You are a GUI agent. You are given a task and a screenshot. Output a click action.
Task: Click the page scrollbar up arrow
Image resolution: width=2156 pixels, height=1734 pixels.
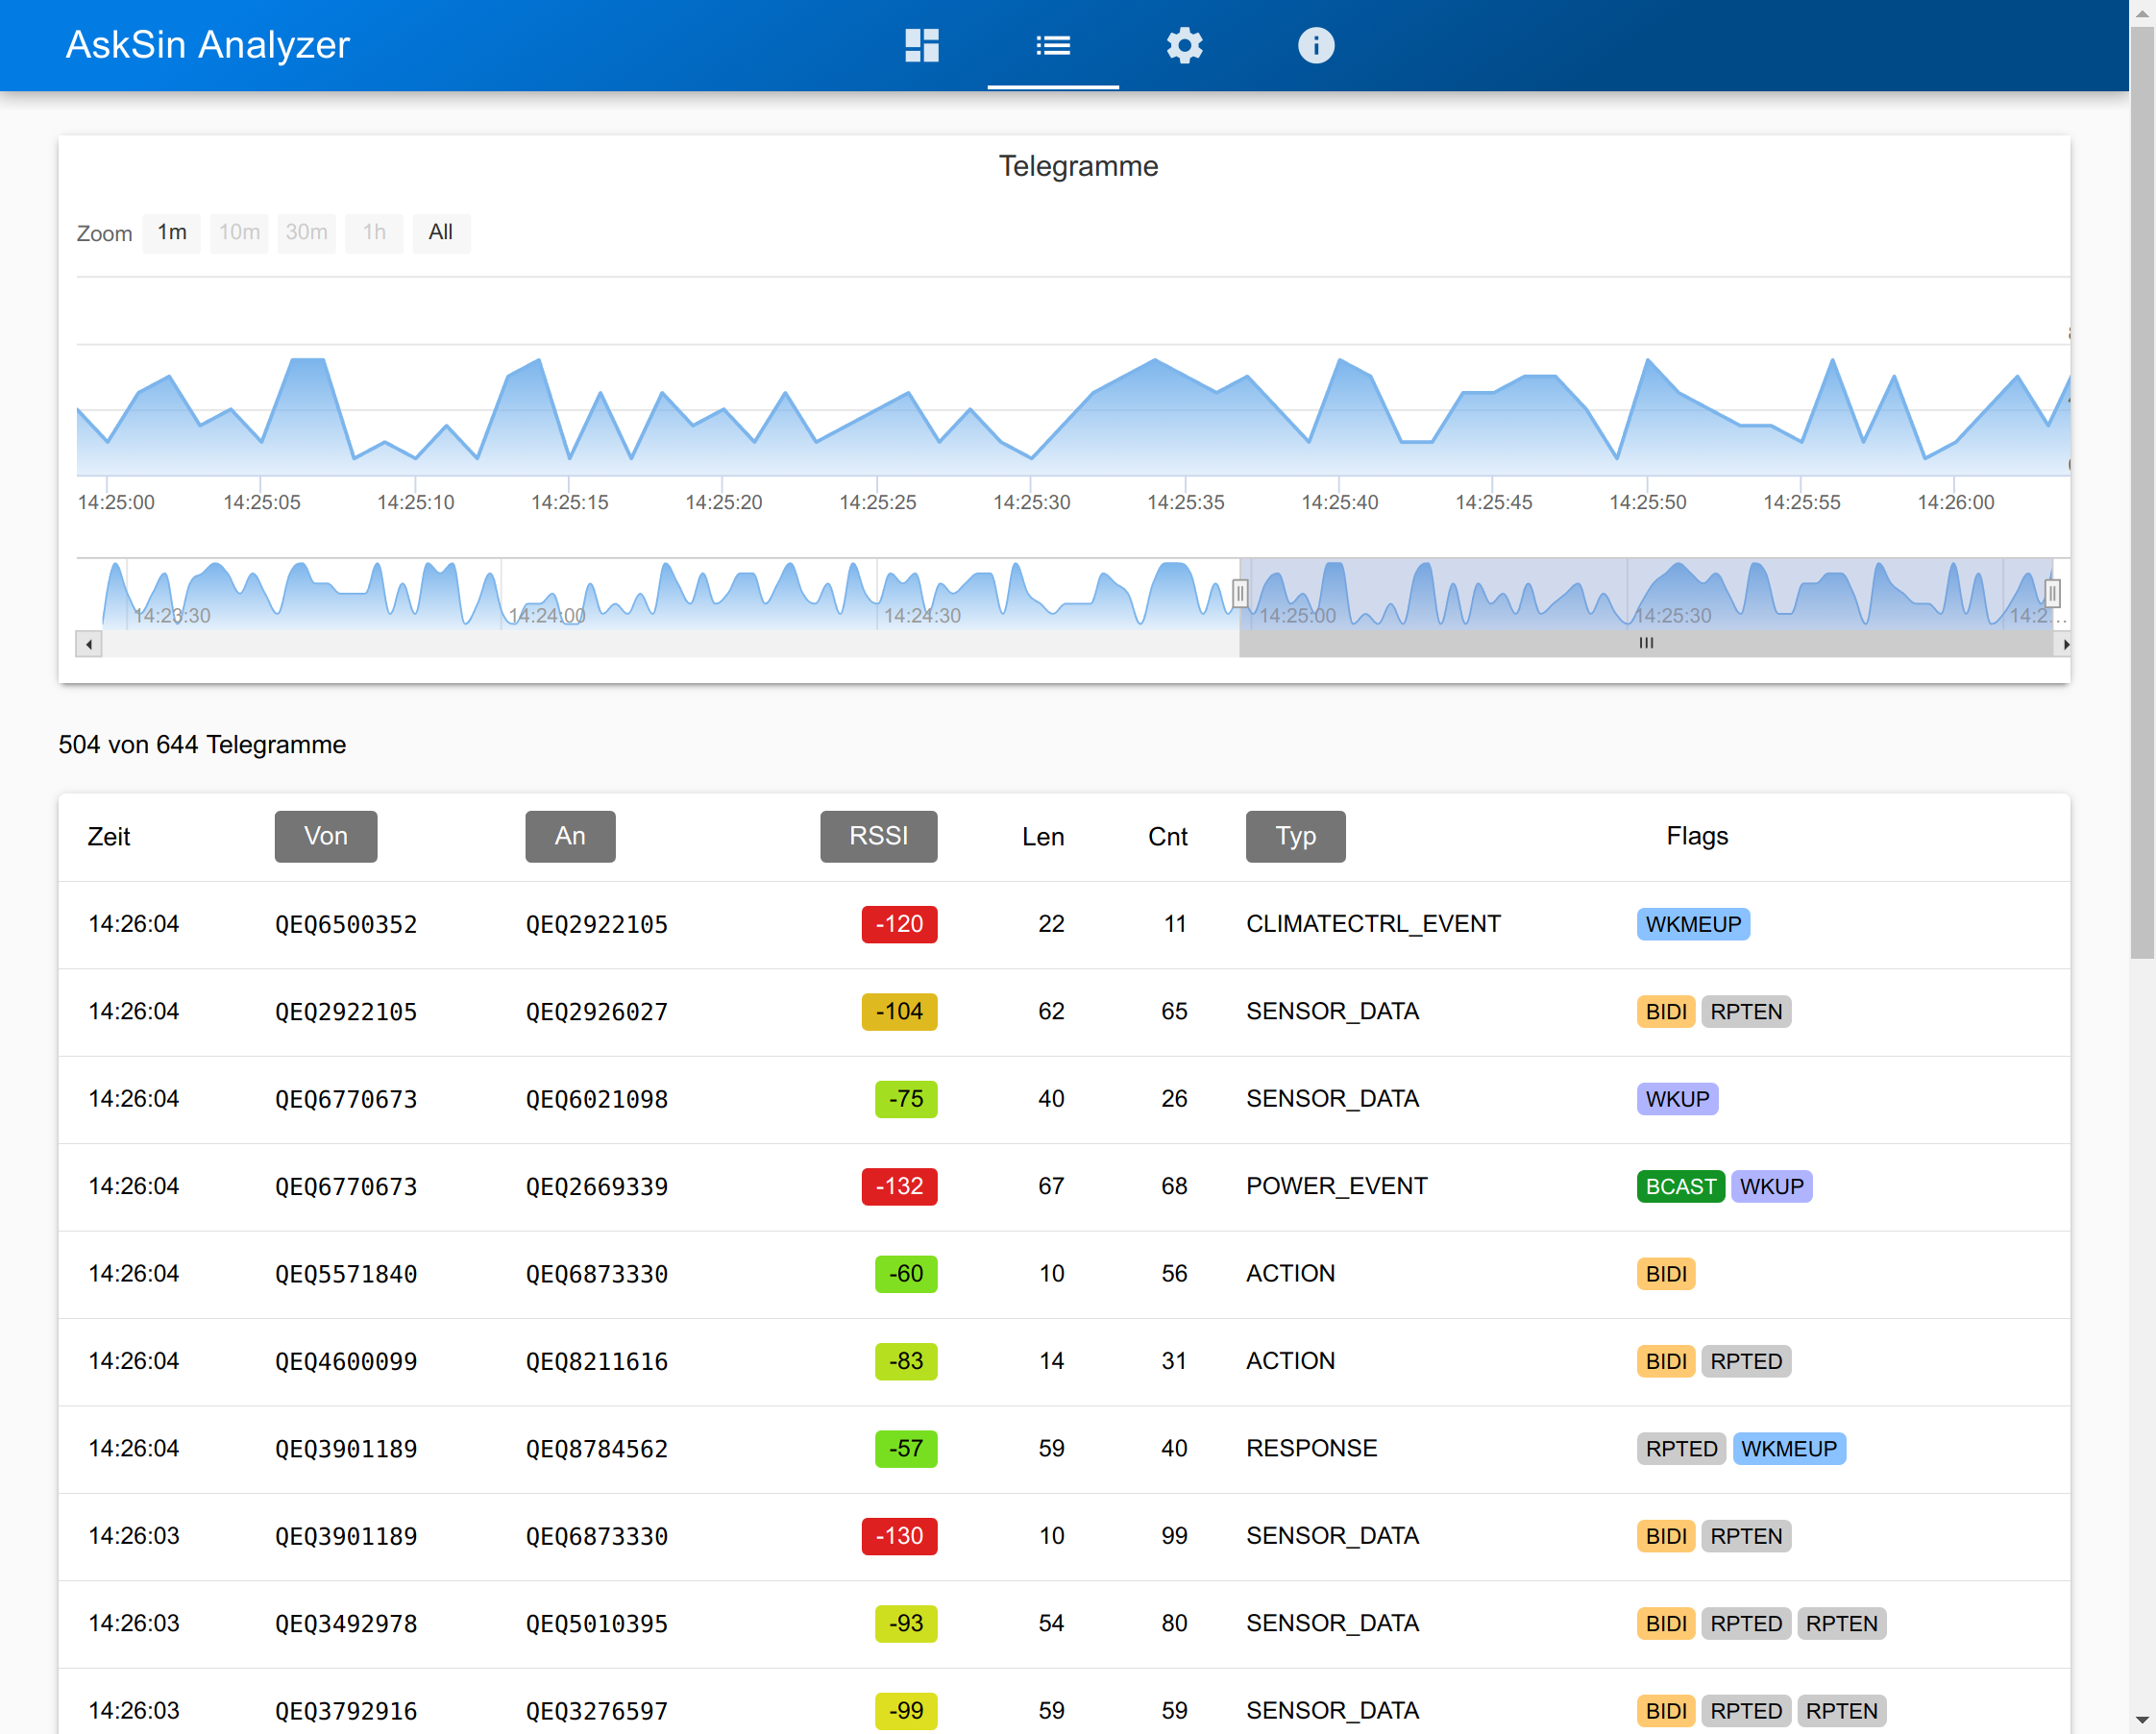point(2142,13)
